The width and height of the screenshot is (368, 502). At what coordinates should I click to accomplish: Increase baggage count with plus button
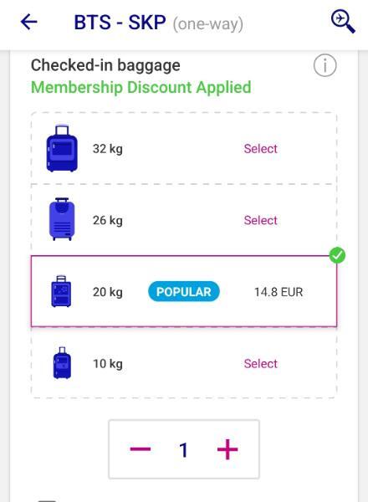tap(227, 449)
